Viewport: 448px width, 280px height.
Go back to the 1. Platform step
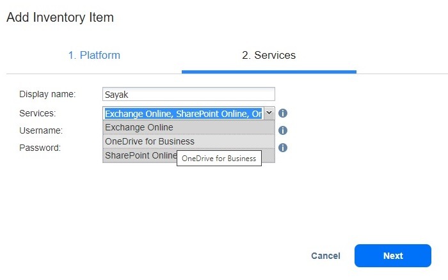(94, 55)
